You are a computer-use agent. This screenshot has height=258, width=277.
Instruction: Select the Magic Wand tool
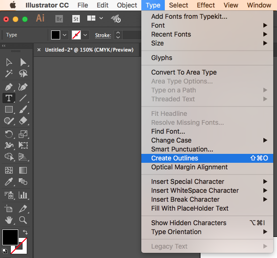coord(9,73)
